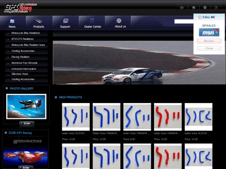
Task: Expand Motocycle Bike Radiators category arrow
Action: pos(8,33)
